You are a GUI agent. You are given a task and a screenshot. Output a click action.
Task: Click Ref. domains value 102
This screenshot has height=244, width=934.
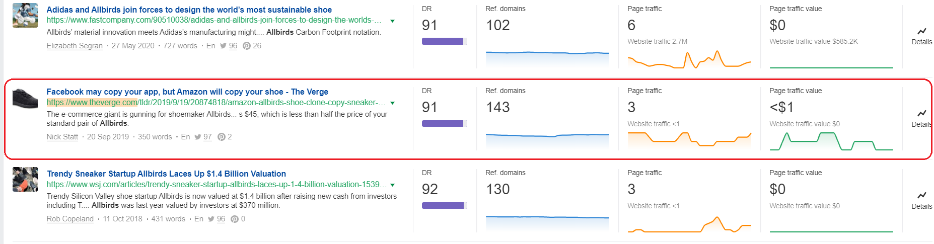498,25
